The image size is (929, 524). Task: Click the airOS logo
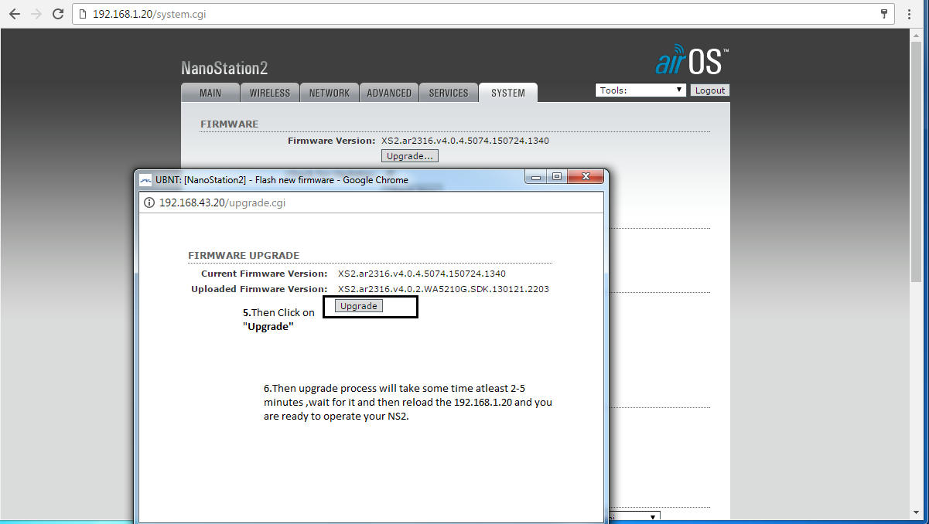tap(692, 60)
